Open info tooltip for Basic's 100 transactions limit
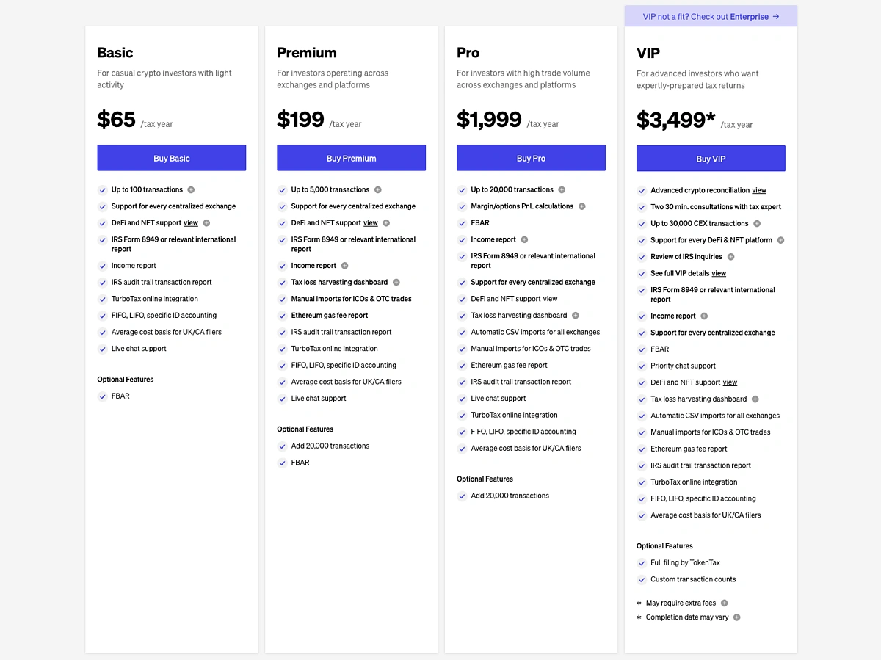Image resolution: width=881 pixels, height=660 pixels. click(x=191, y=189)
